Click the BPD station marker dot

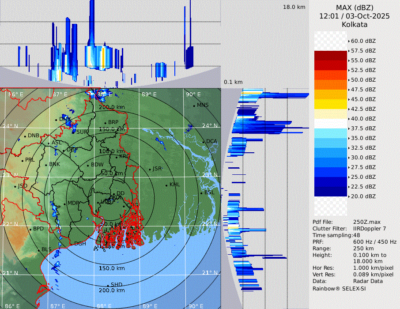pos(30,229)
